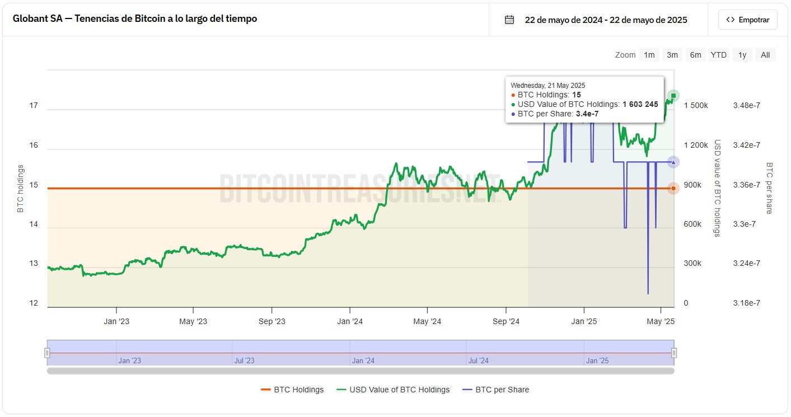Select the 3m zoom range
The image size is (791, 417).
672,55
